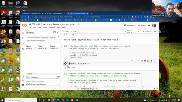The width and height of the screenshot is (182, 102).
Task: Move the active cell down
Action: (x=135, y=61)
